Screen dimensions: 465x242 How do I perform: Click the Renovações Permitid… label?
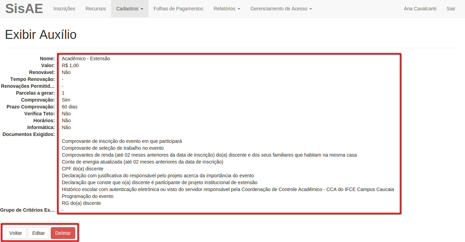pos(28,86)
